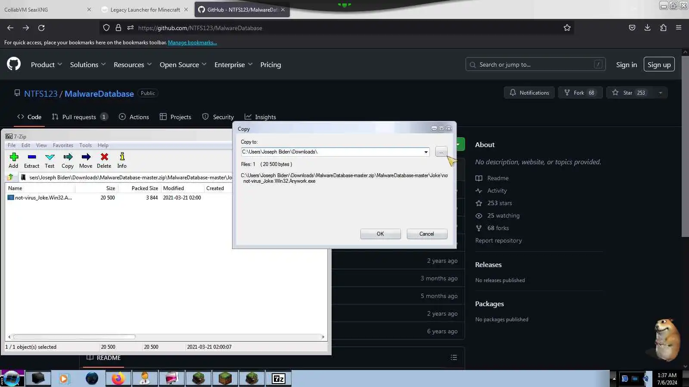Show hidden system tray icons
Image resolution: width=689 pixels, height=387 pixels.
click(x=614, y=378)
